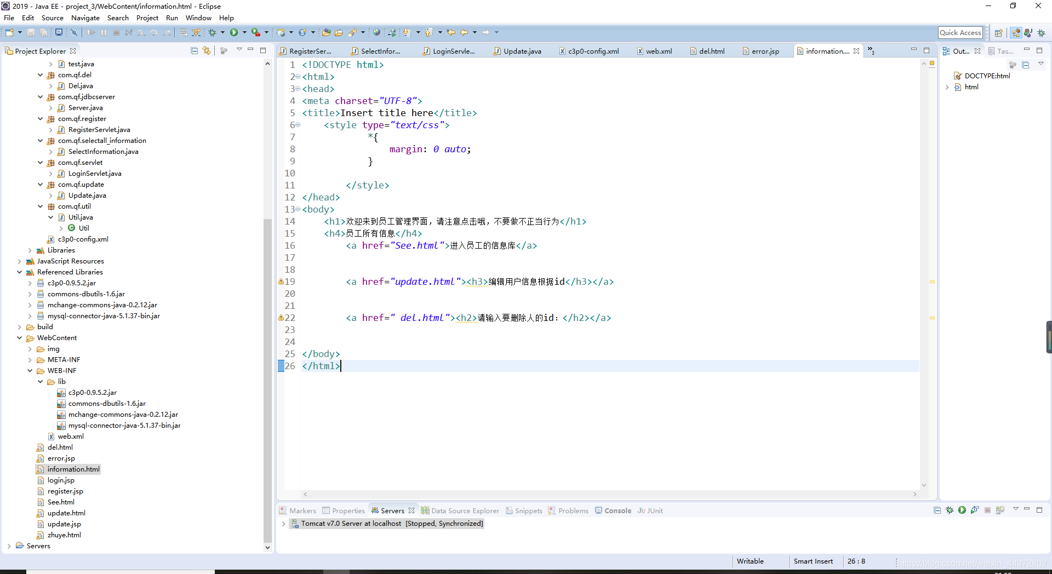Switch to the web.xml editor tab

tap(655, 51)
